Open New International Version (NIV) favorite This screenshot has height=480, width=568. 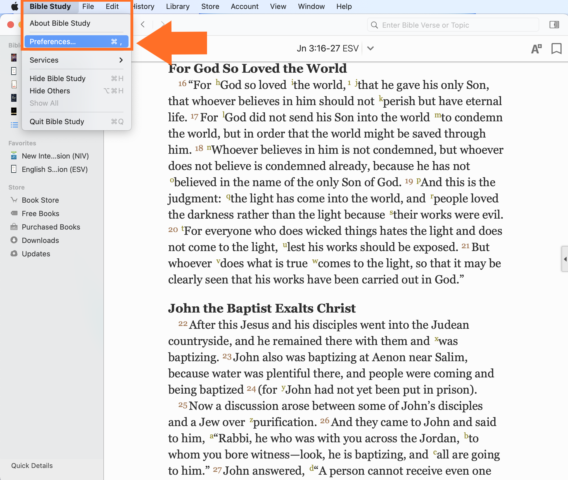click(x=55, y=156)
